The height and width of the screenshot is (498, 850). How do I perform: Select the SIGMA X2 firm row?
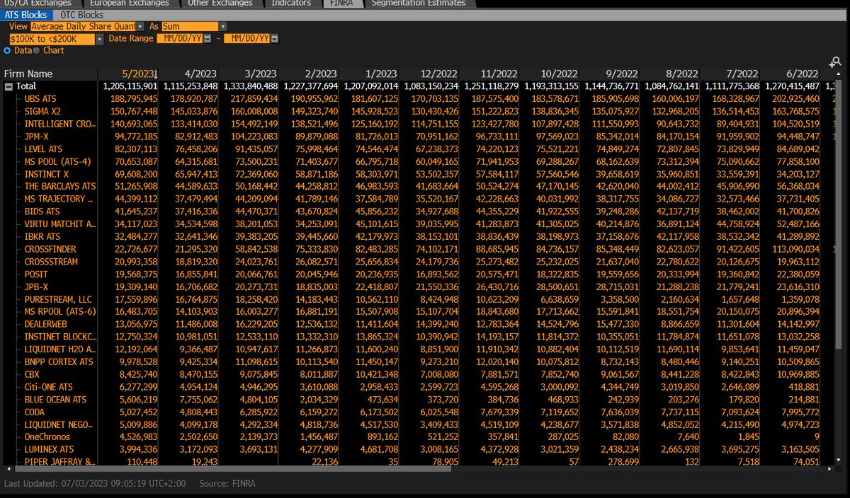tap(42, 111)
